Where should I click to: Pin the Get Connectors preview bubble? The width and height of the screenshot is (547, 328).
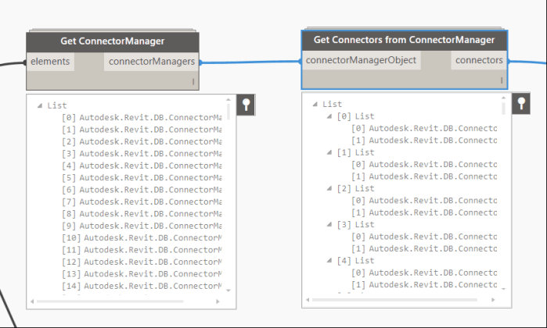(522, 104)
